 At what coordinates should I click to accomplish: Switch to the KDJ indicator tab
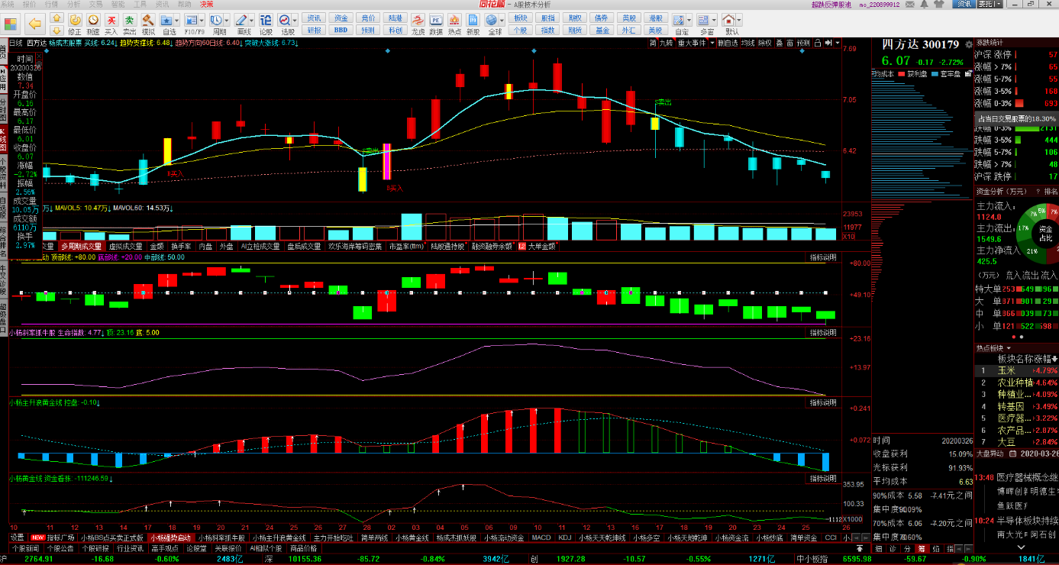(x=565, y=538)
